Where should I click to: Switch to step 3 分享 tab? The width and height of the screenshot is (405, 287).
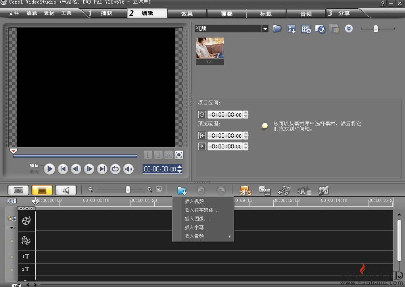pyautogui.click(x=344, y=13)
